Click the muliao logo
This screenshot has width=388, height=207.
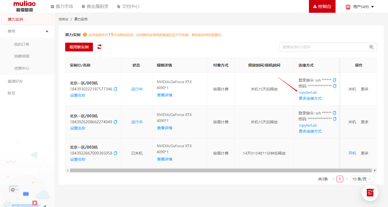point(24,6)
